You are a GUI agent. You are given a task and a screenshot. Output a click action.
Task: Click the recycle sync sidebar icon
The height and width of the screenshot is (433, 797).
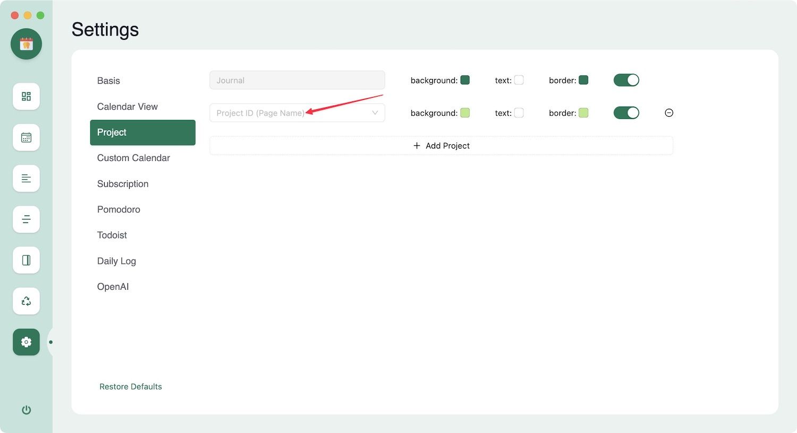(x=26, y=301)
